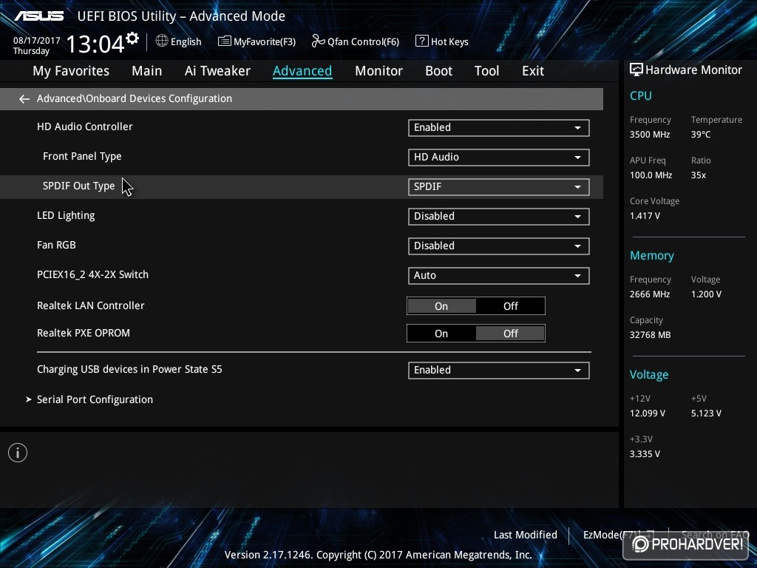
Task: Click the Hot Keys question mark icon
Action: pyautogui.click(x=421, y=41)
